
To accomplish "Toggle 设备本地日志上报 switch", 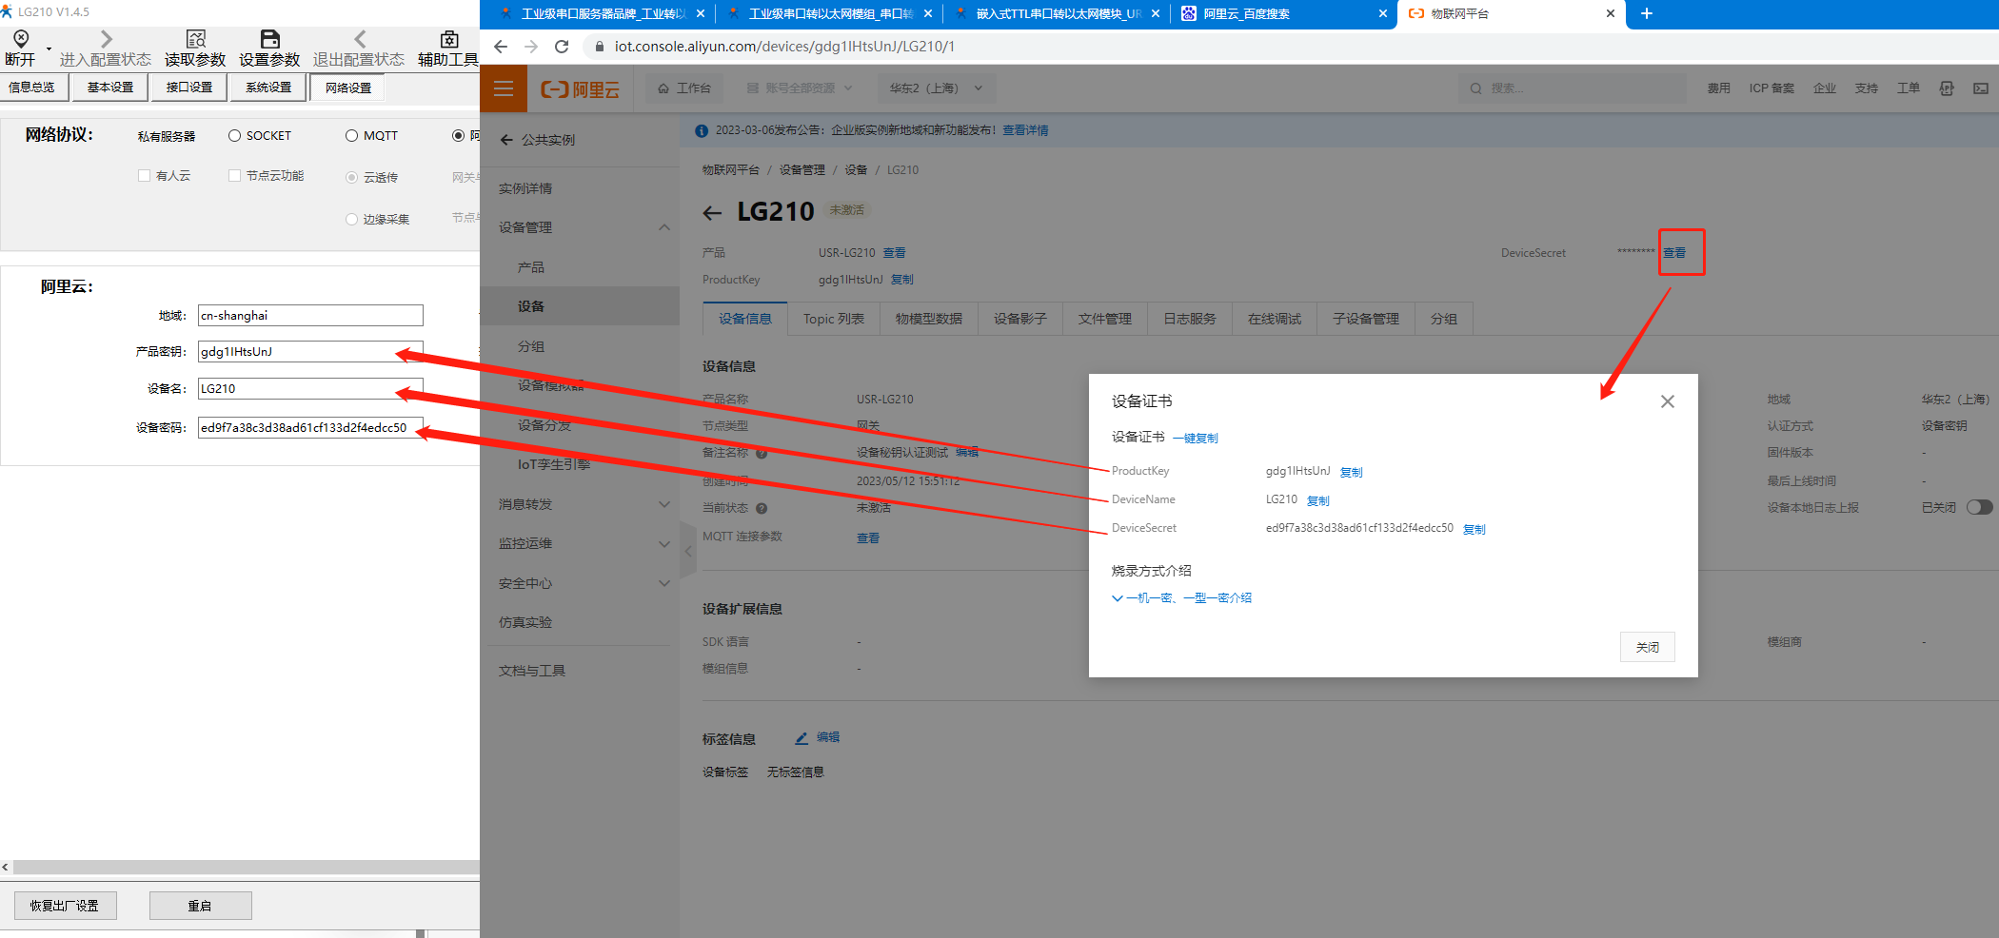I will (1979, 507).
